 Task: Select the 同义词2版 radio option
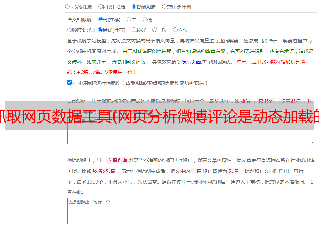(100, 7)
